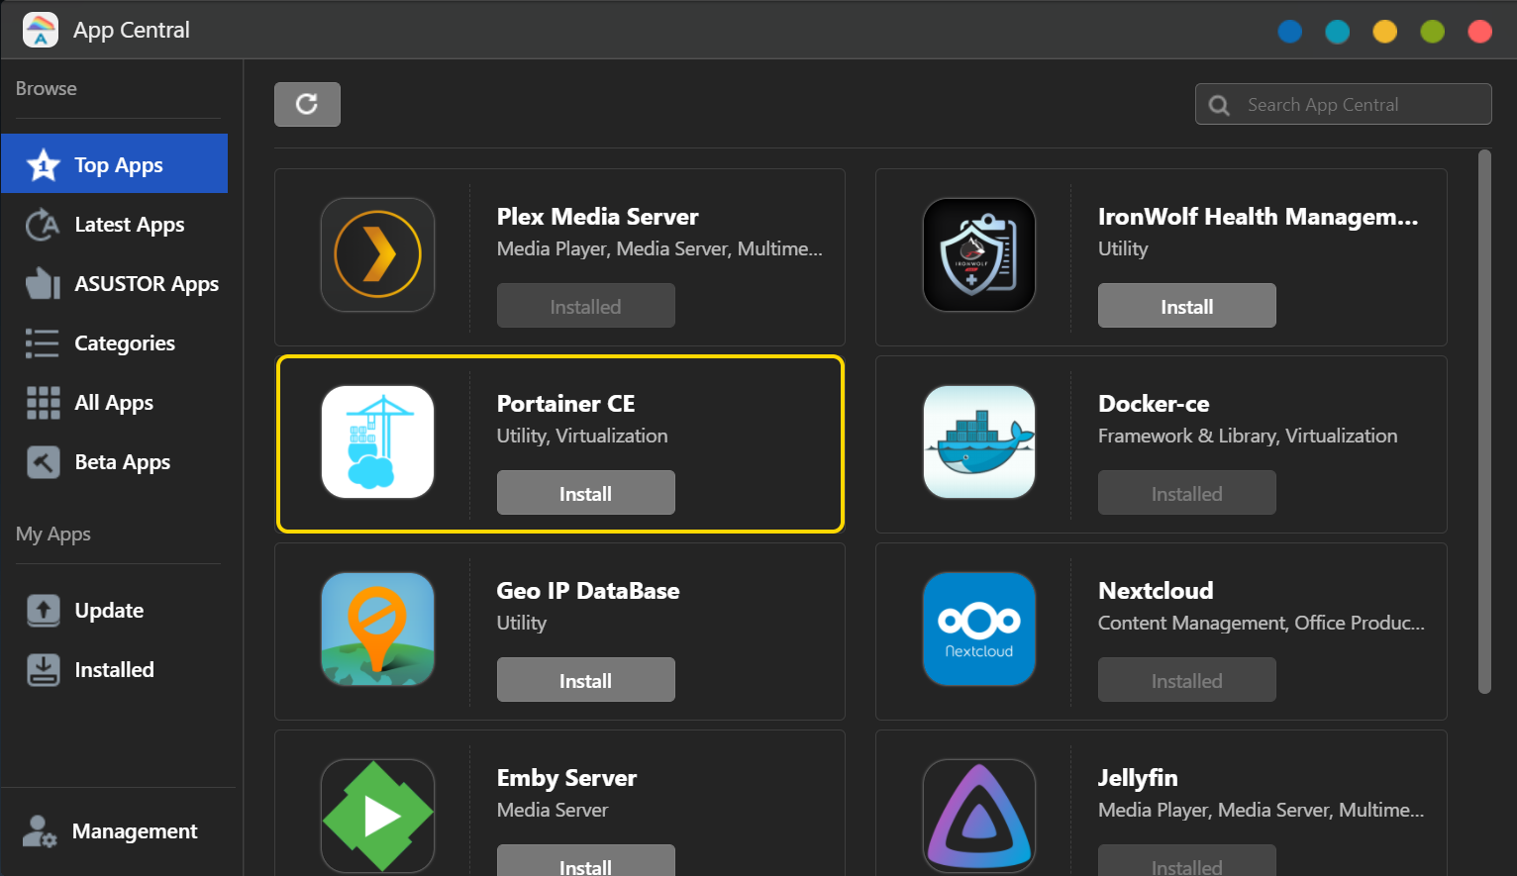
Task: Open Beta Apps section
Action: [x=115, y=462]
